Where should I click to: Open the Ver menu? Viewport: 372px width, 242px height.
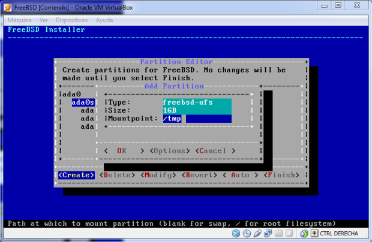coord(43,20)
